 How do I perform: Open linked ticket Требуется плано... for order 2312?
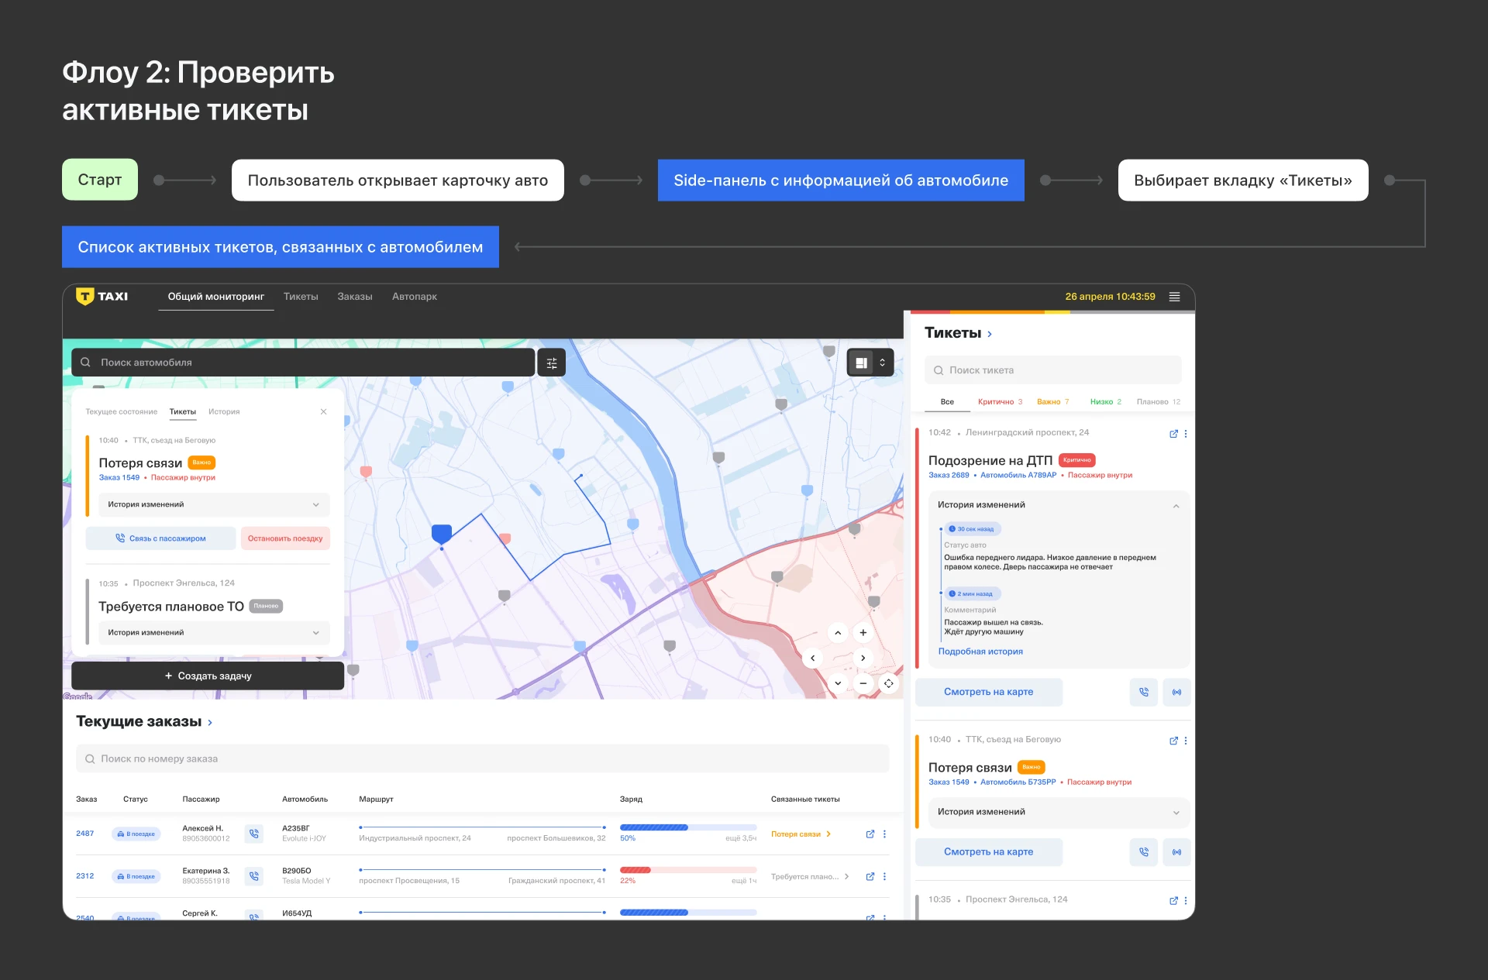pyautogui.click(x=810, y=877)
